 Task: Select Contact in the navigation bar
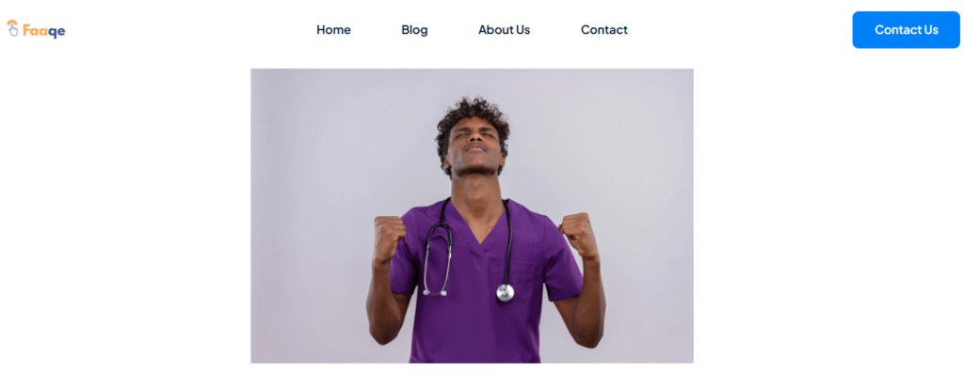[604, 29]
